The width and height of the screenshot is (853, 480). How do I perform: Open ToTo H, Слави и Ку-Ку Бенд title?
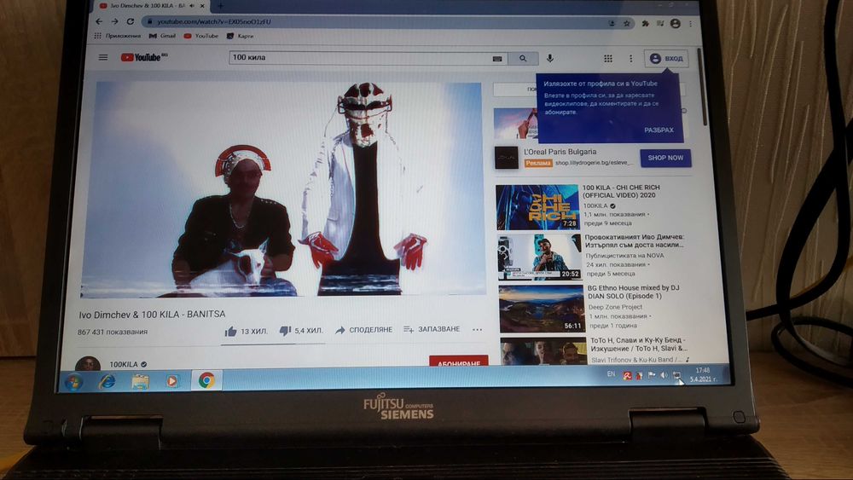pos(639,344)
